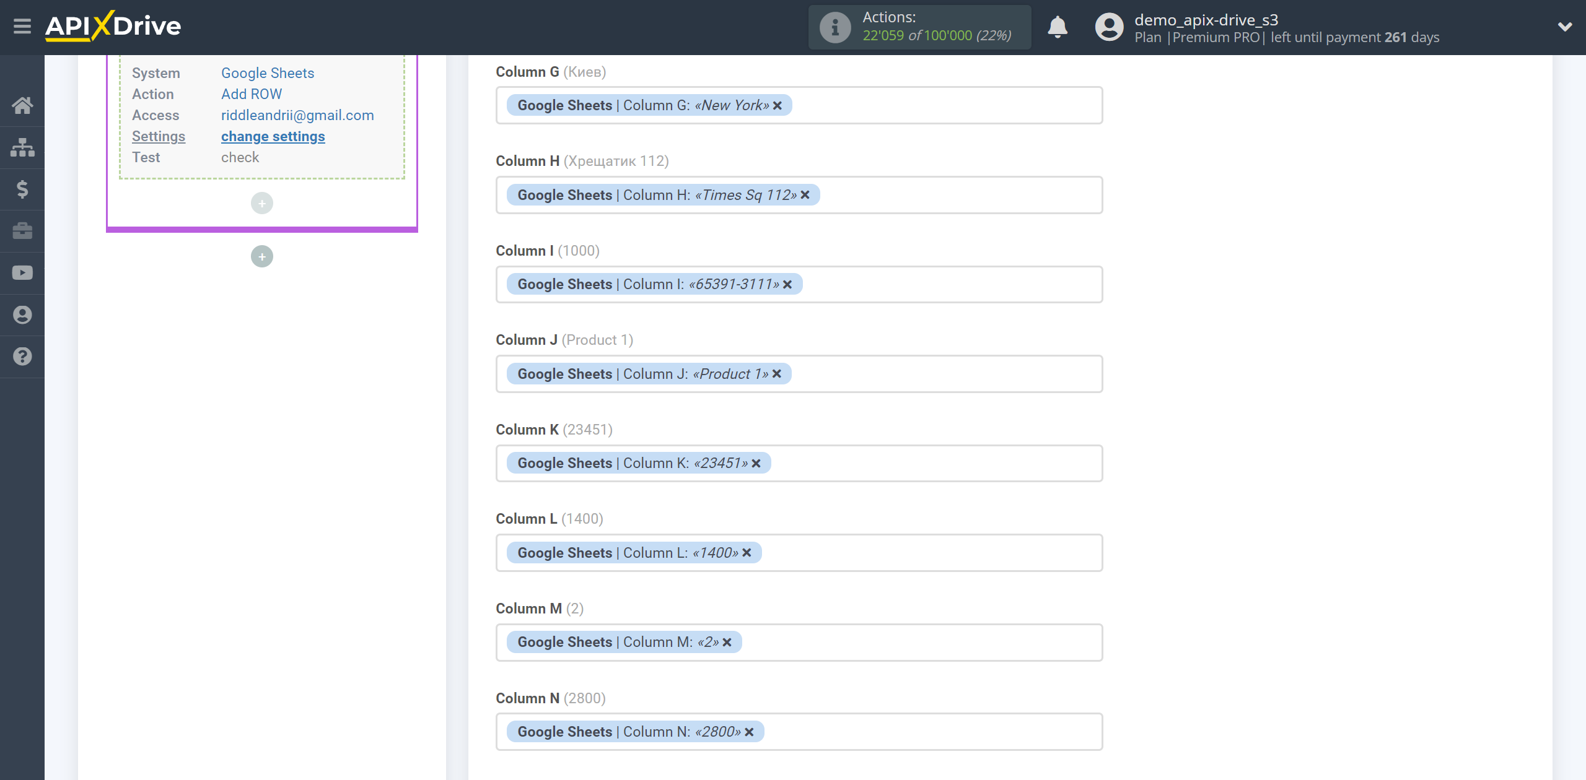Remove Column K 23451 tag
This screenshot has height=780, width=1586.
(x=756, y=464)
